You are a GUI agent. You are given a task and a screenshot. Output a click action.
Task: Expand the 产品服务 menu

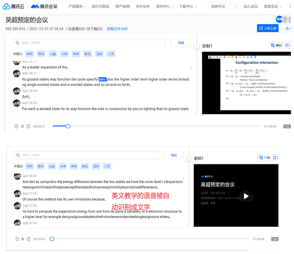tap(77, 6)
